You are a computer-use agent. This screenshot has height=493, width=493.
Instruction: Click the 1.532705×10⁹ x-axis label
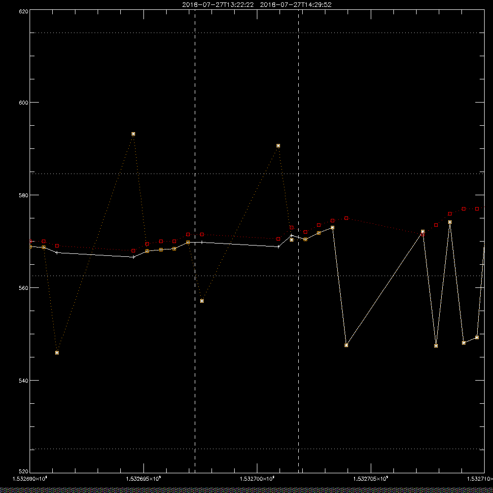click(x=371, y=479)
